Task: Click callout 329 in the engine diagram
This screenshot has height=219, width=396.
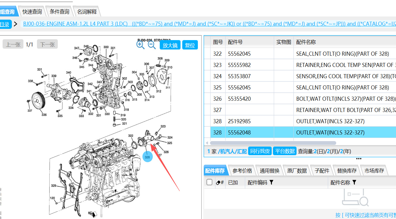Action: tap(53, 186)
